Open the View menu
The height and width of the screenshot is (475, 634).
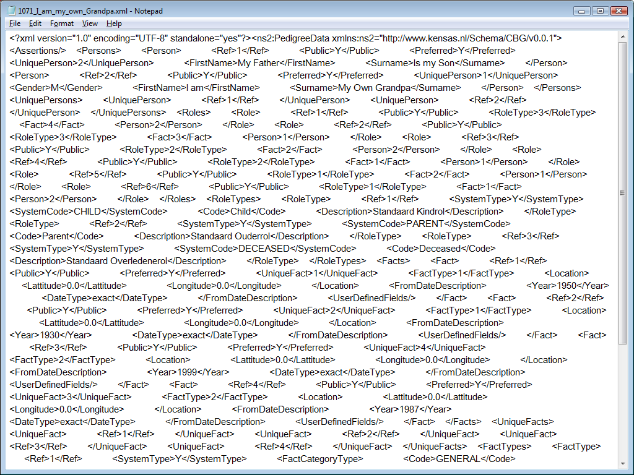pos(89,24)
